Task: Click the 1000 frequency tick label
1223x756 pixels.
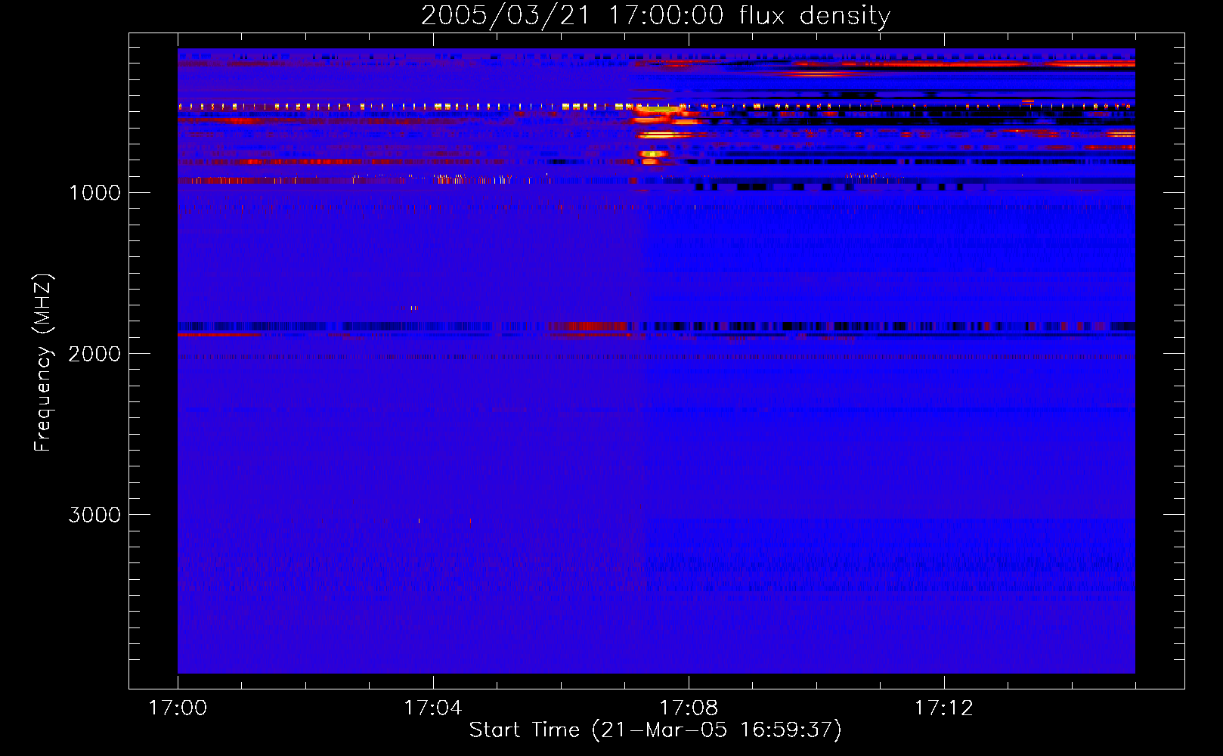Action: point(94,193)
